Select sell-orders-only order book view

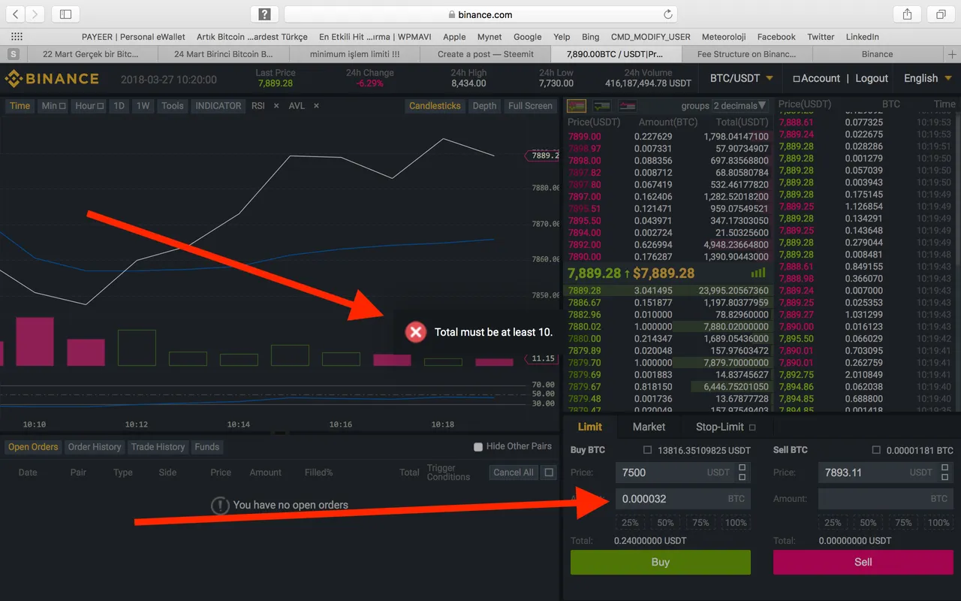click(x=627, y=106)
